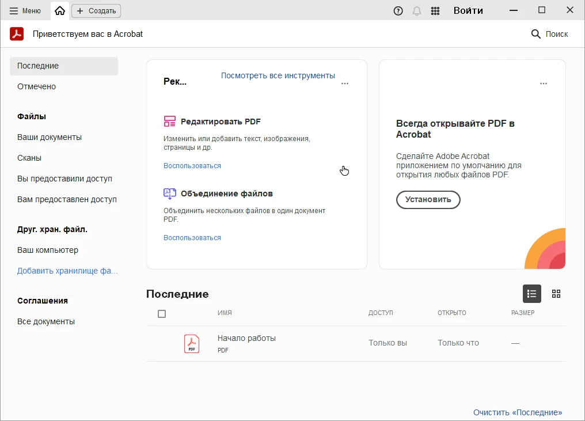
Task: Open the notifications bell icon
Action: coord(417,10)
